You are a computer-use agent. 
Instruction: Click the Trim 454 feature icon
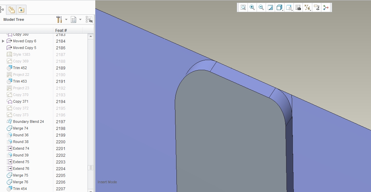click(9, 189)
